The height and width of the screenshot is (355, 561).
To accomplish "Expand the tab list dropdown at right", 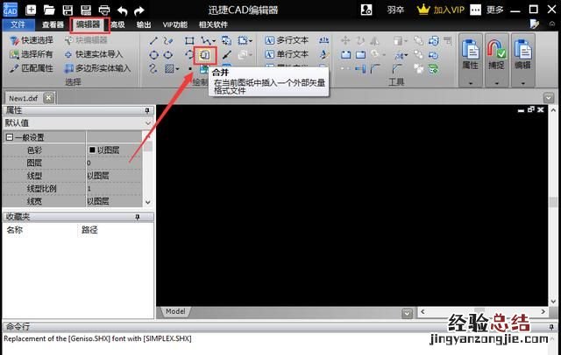I will pos(548,97).
